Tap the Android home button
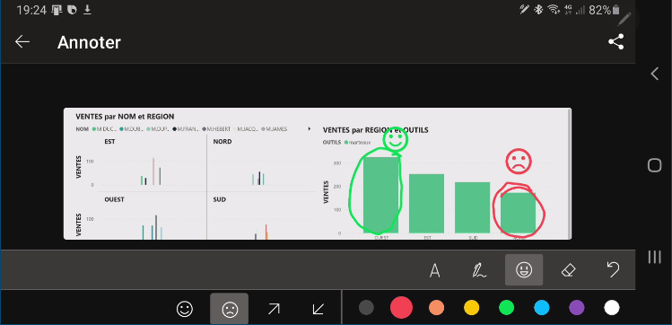672x325 pixels. [x=654, y=165]
